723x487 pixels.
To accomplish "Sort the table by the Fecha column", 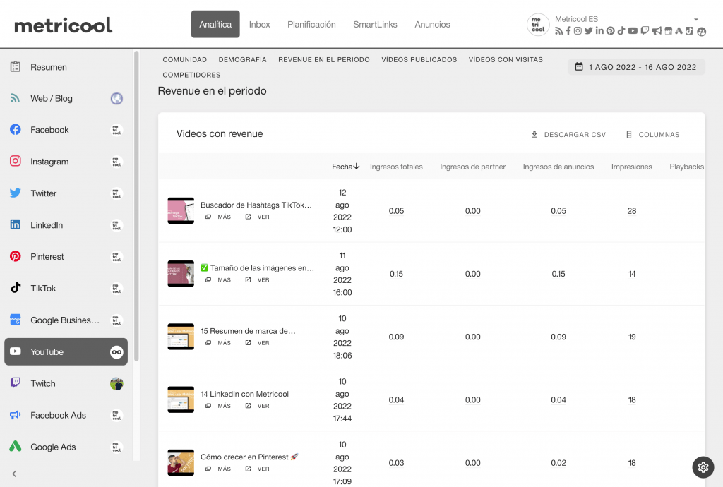I will [345, 167].
